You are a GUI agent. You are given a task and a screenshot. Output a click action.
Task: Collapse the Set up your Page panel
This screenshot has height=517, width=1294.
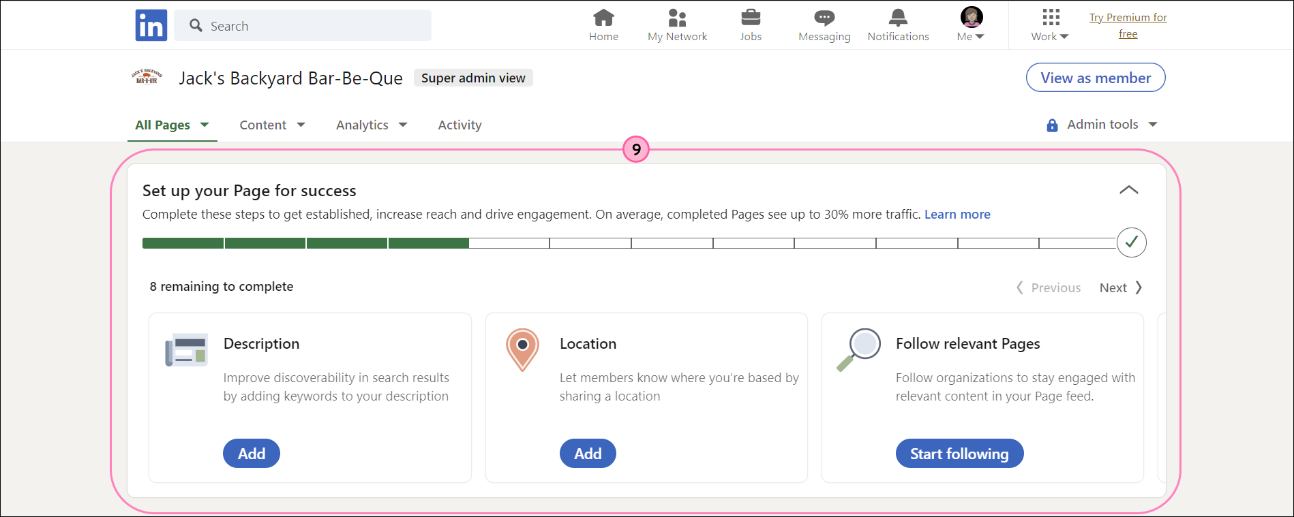pyautogui.click(x=1129, y=190)
